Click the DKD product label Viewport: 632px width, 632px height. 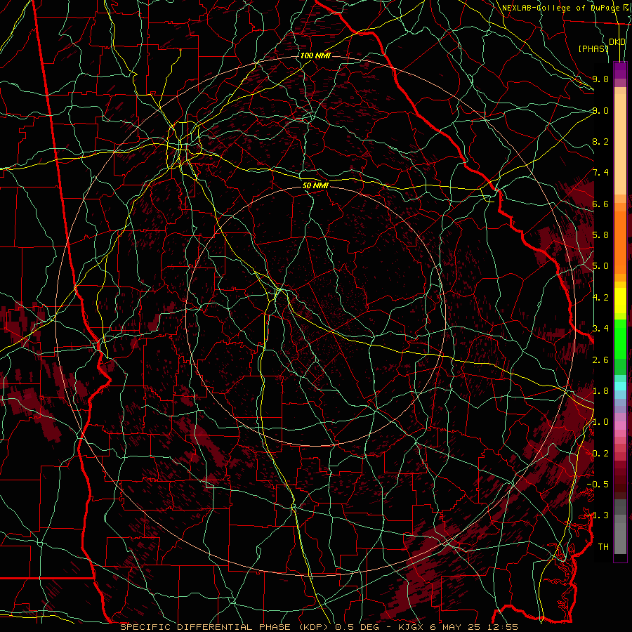617,42
